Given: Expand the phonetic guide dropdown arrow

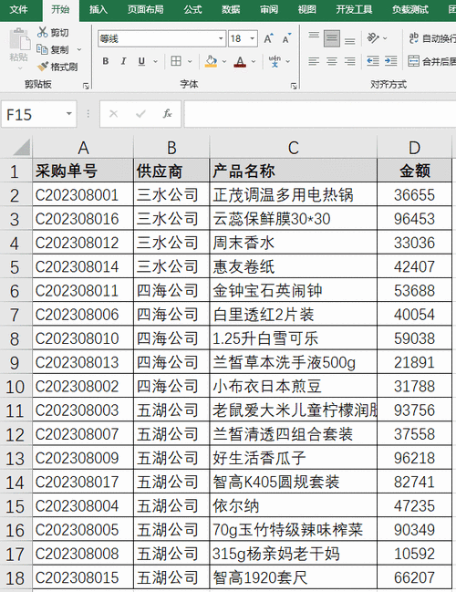Looking at the screenshot, I should tap(287, 61).
